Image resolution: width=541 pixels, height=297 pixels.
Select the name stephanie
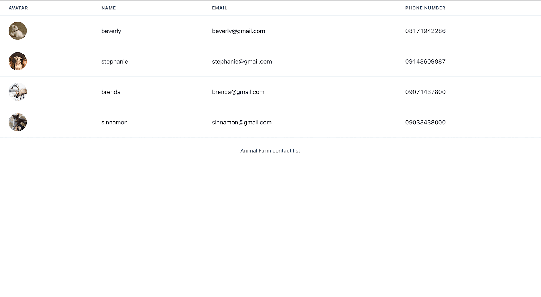click(x=115, y=62)
